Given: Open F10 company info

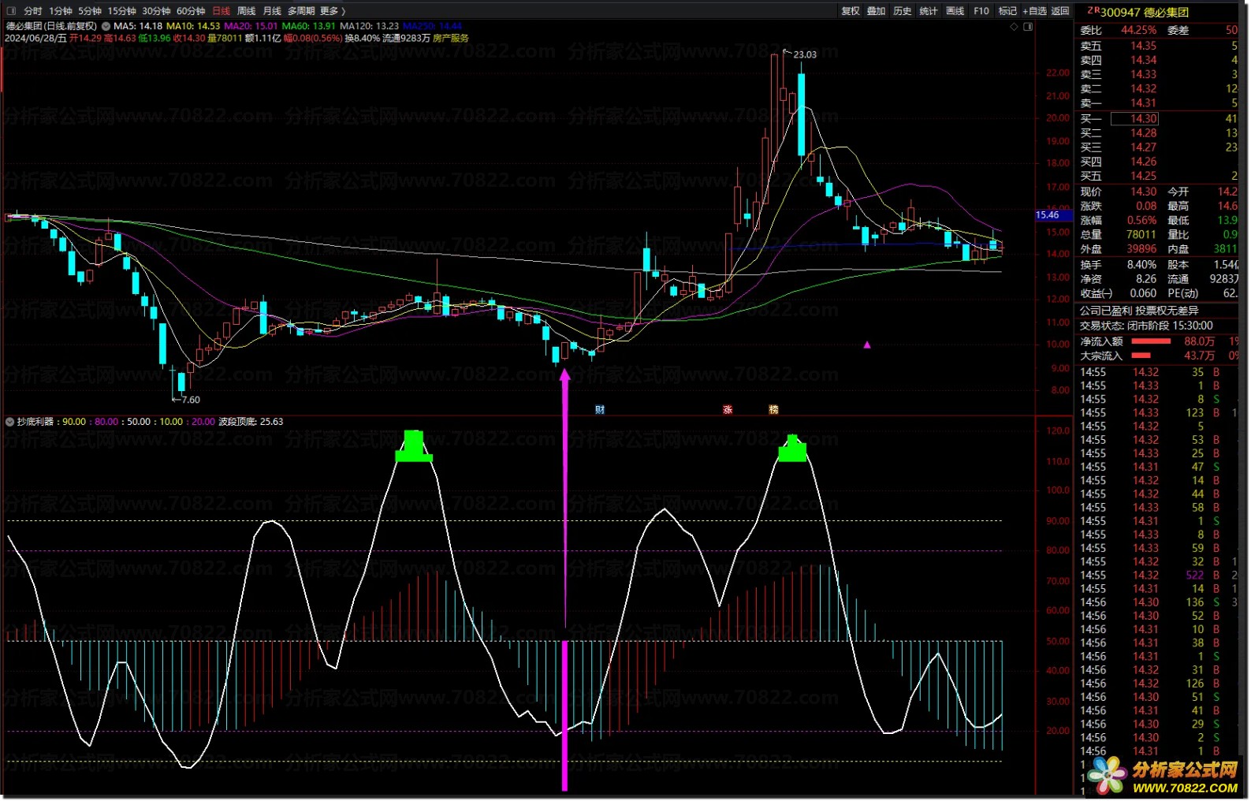Looking at the screenshot, I should point(981,11).
